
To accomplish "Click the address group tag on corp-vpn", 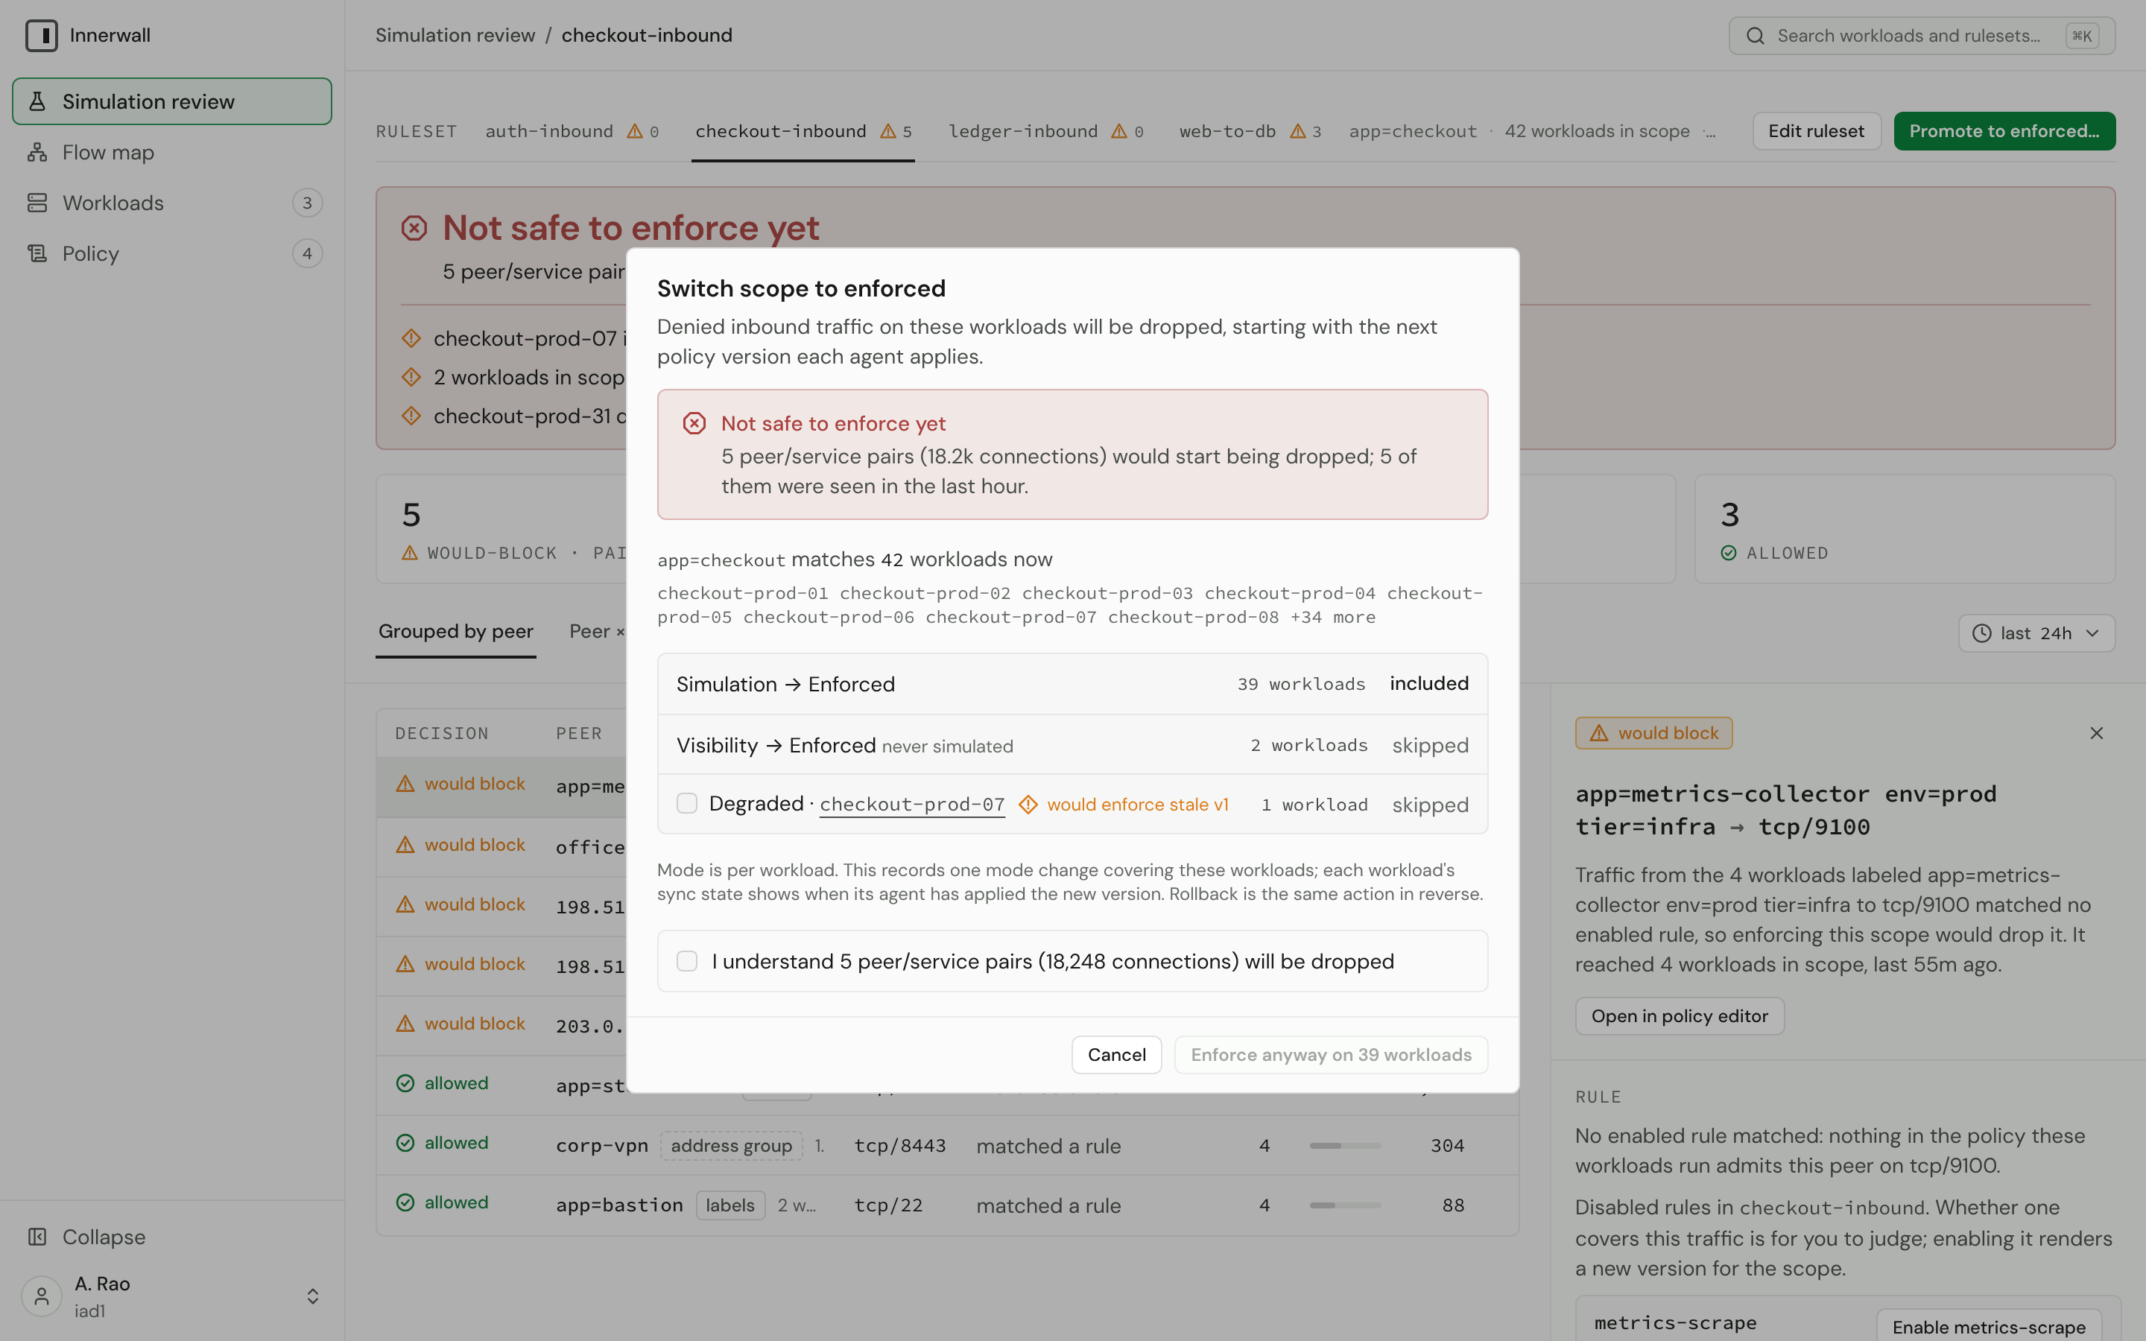I will click(x=731, y=1145).
